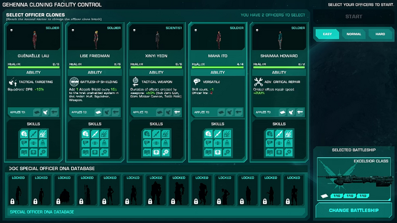Click eye skill icon on Xinyi Yeon card
Screen dimensions: 397x223
pyautogui.click(x=156, y=143)
